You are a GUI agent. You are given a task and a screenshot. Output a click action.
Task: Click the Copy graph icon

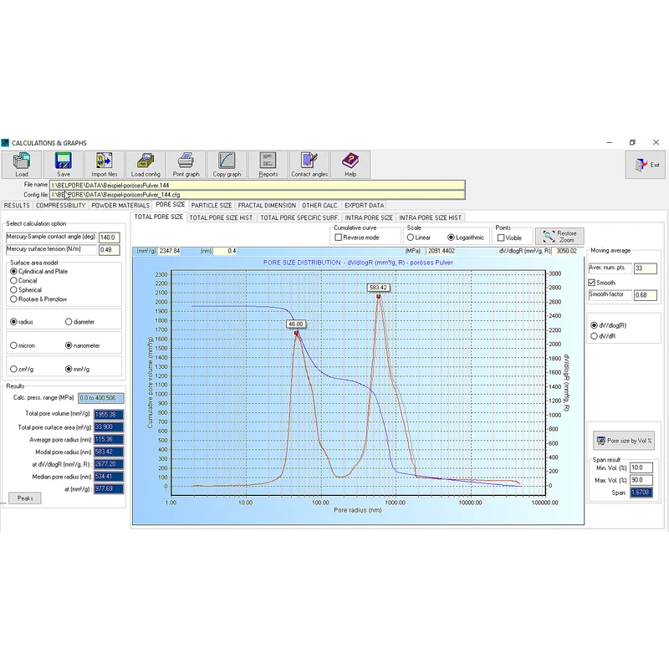point(227,164)
